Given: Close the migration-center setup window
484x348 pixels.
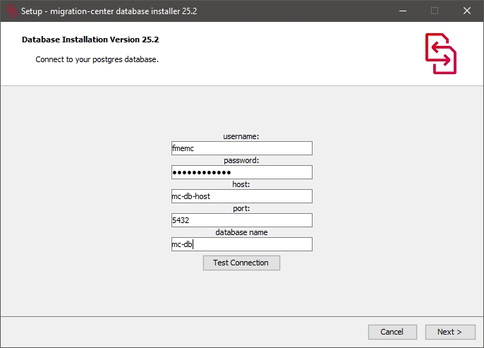Looking at the screenshot, I should click(x=467, y=11).
